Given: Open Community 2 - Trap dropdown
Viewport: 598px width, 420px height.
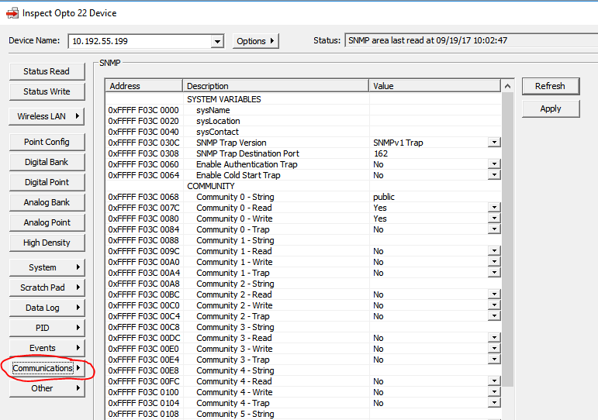Looking at the screenshot, I should [x=494, y=316].
